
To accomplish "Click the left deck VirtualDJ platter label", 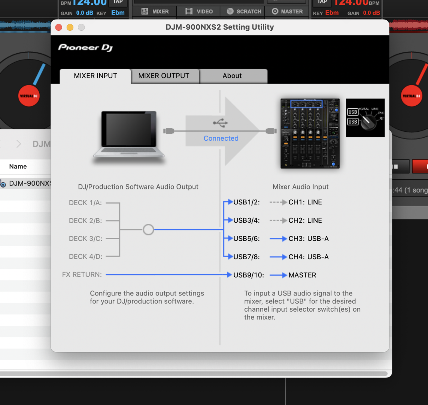I will (x=29, y=96).
